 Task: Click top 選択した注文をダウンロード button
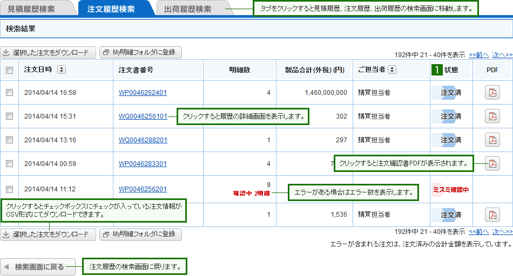pos(48,52)
